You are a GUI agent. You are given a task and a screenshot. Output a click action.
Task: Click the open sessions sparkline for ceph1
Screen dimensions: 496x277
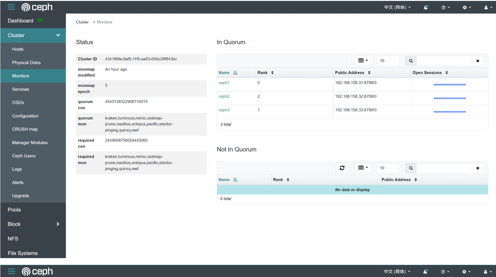[x=450, y=85]
